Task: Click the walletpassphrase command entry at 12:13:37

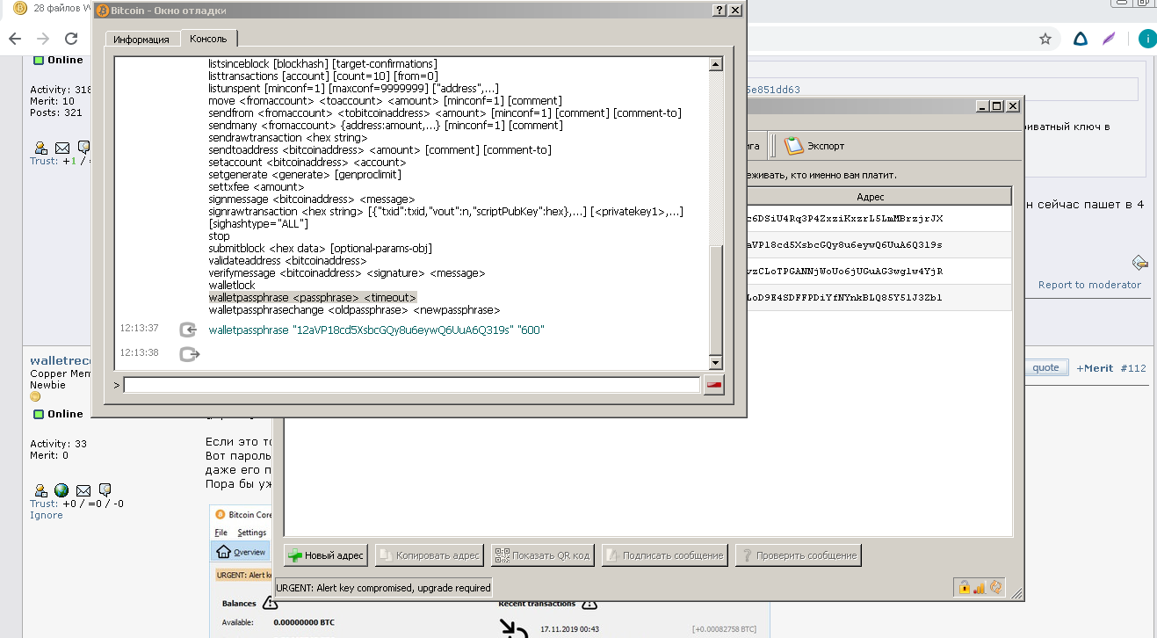Action: point(377,330)
